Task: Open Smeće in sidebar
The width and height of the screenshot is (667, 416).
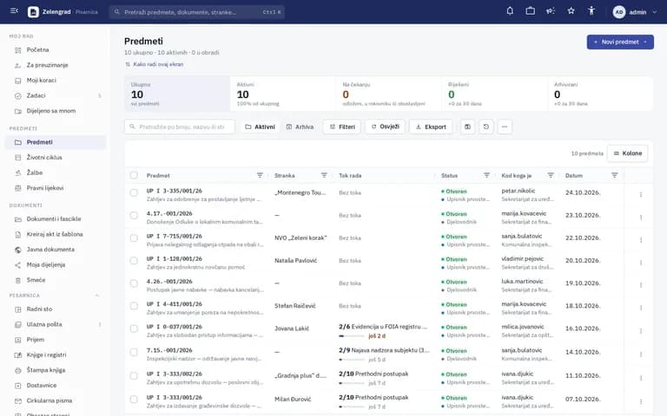Action: (56, 280)
